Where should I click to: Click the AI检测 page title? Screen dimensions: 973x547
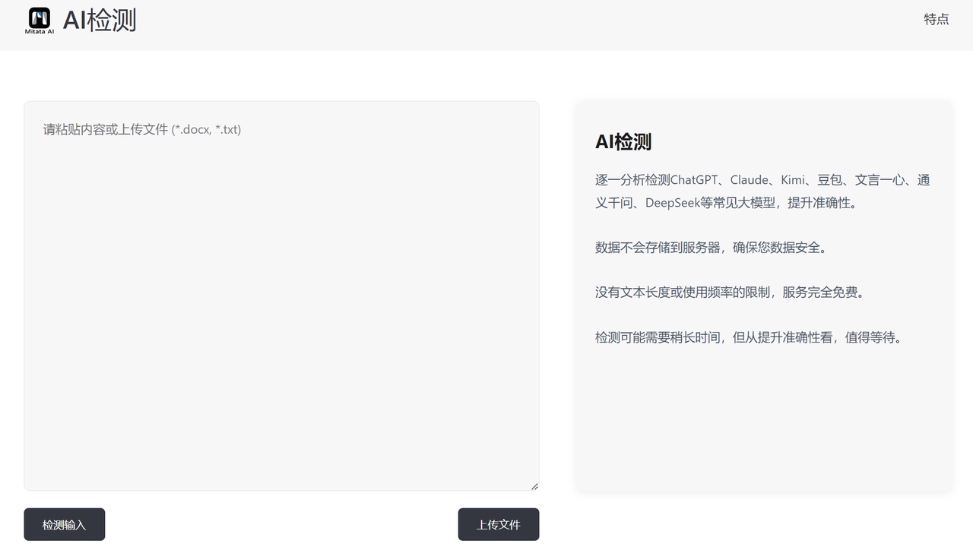tap(100, 20)
